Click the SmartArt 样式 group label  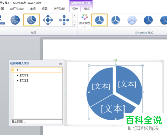point(144,32)
